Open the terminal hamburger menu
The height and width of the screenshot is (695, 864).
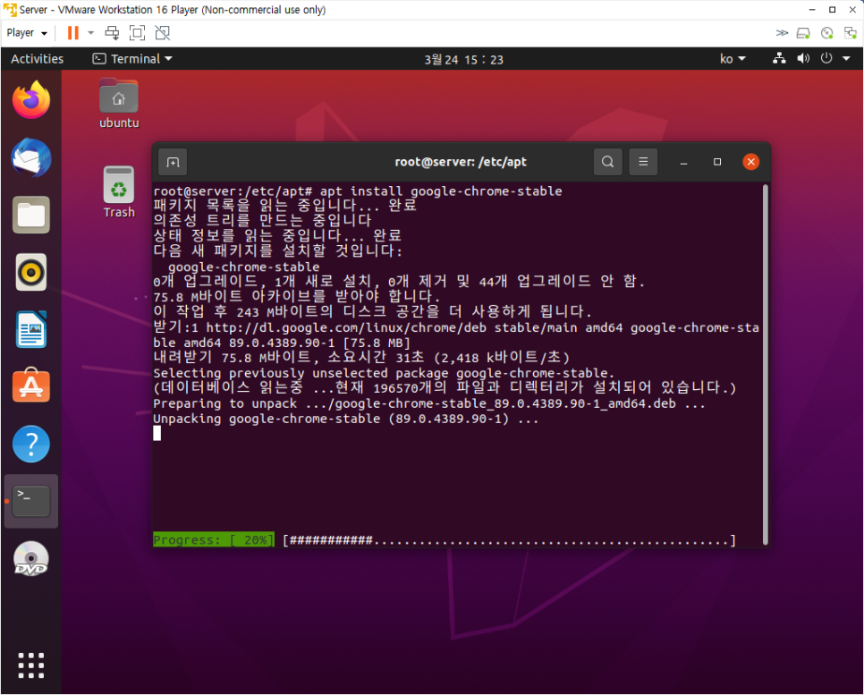tap(643, 162)
